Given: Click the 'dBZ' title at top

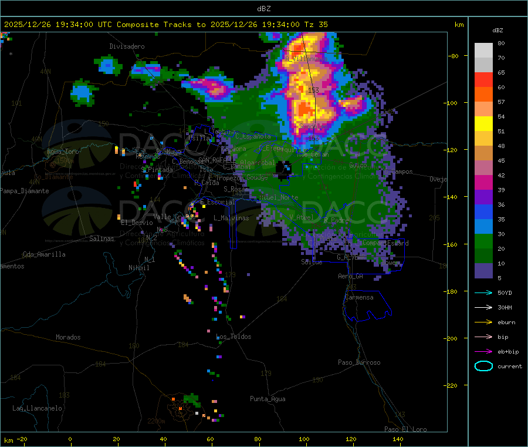Looking at the screenshot, I should [263, 9].
